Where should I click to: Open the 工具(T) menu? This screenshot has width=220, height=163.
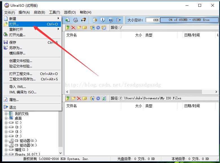(54, 12)
